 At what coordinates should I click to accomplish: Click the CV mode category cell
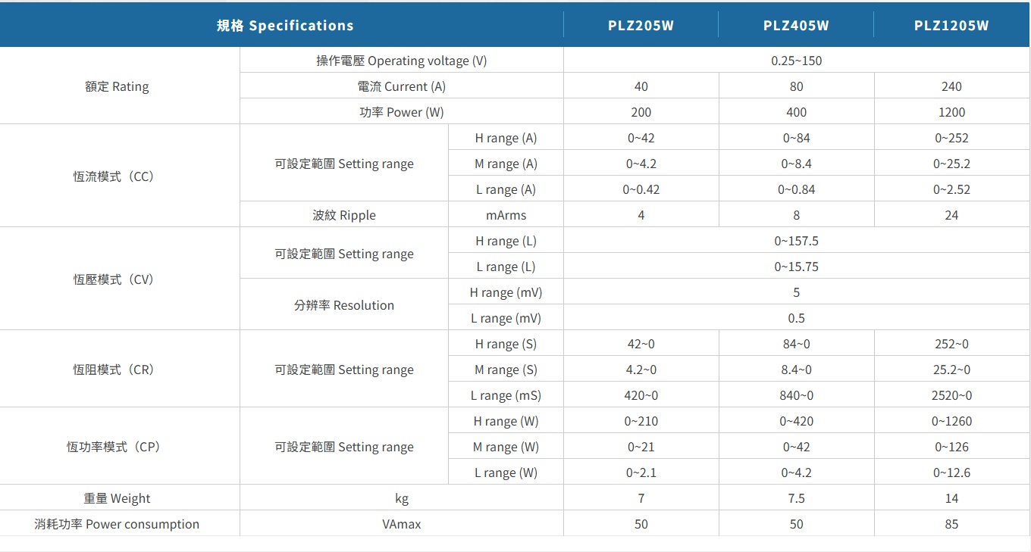click(113, 279)
